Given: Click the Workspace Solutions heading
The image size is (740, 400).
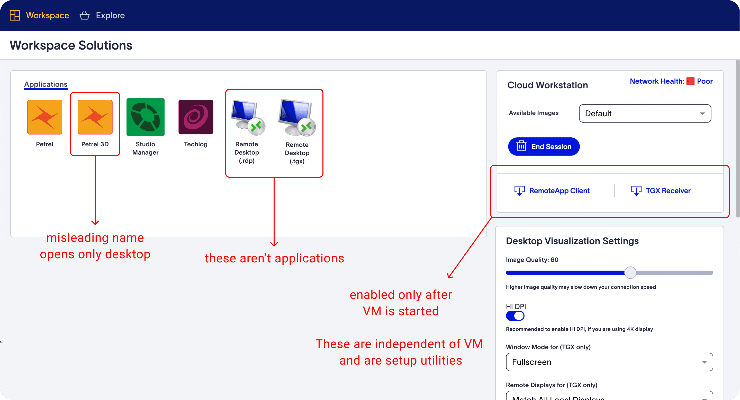Looking at the screenshot, I should pyautogui.click(x=71, y=45).
